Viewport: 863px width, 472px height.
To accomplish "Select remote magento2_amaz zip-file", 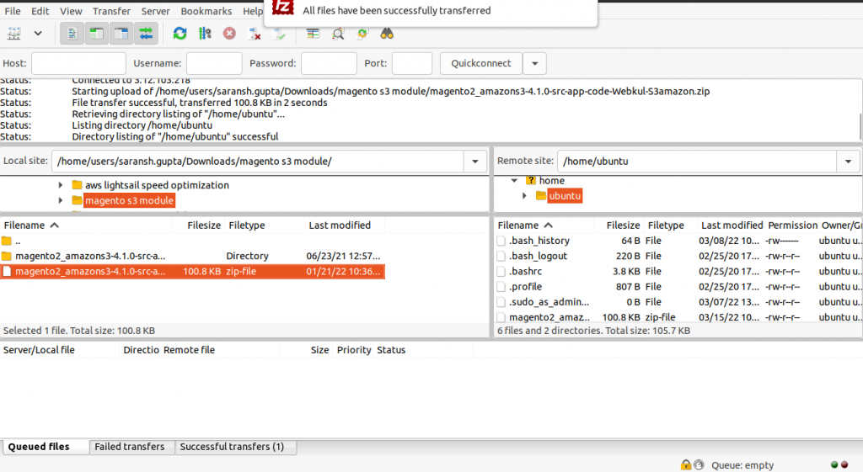I will (x=678, y=317).
